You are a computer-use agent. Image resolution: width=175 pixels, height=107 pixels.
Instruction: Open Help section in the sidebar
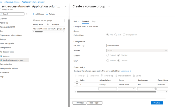[2, 77]
